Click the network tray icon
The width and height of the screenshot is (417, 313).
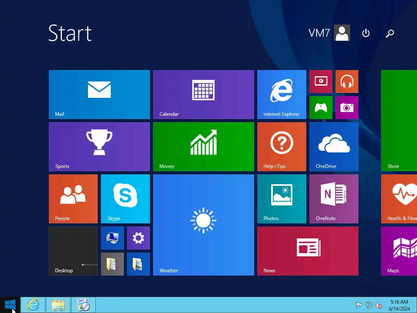click(369, 305)
